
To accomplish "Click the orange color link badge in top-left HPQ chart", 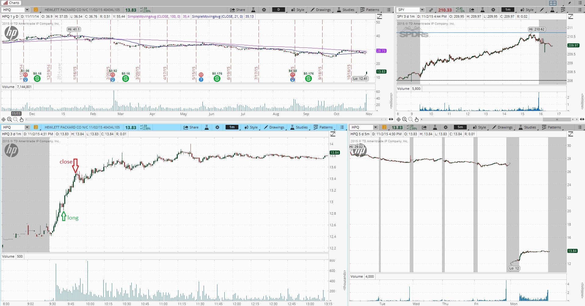I will tap(36, 10).
